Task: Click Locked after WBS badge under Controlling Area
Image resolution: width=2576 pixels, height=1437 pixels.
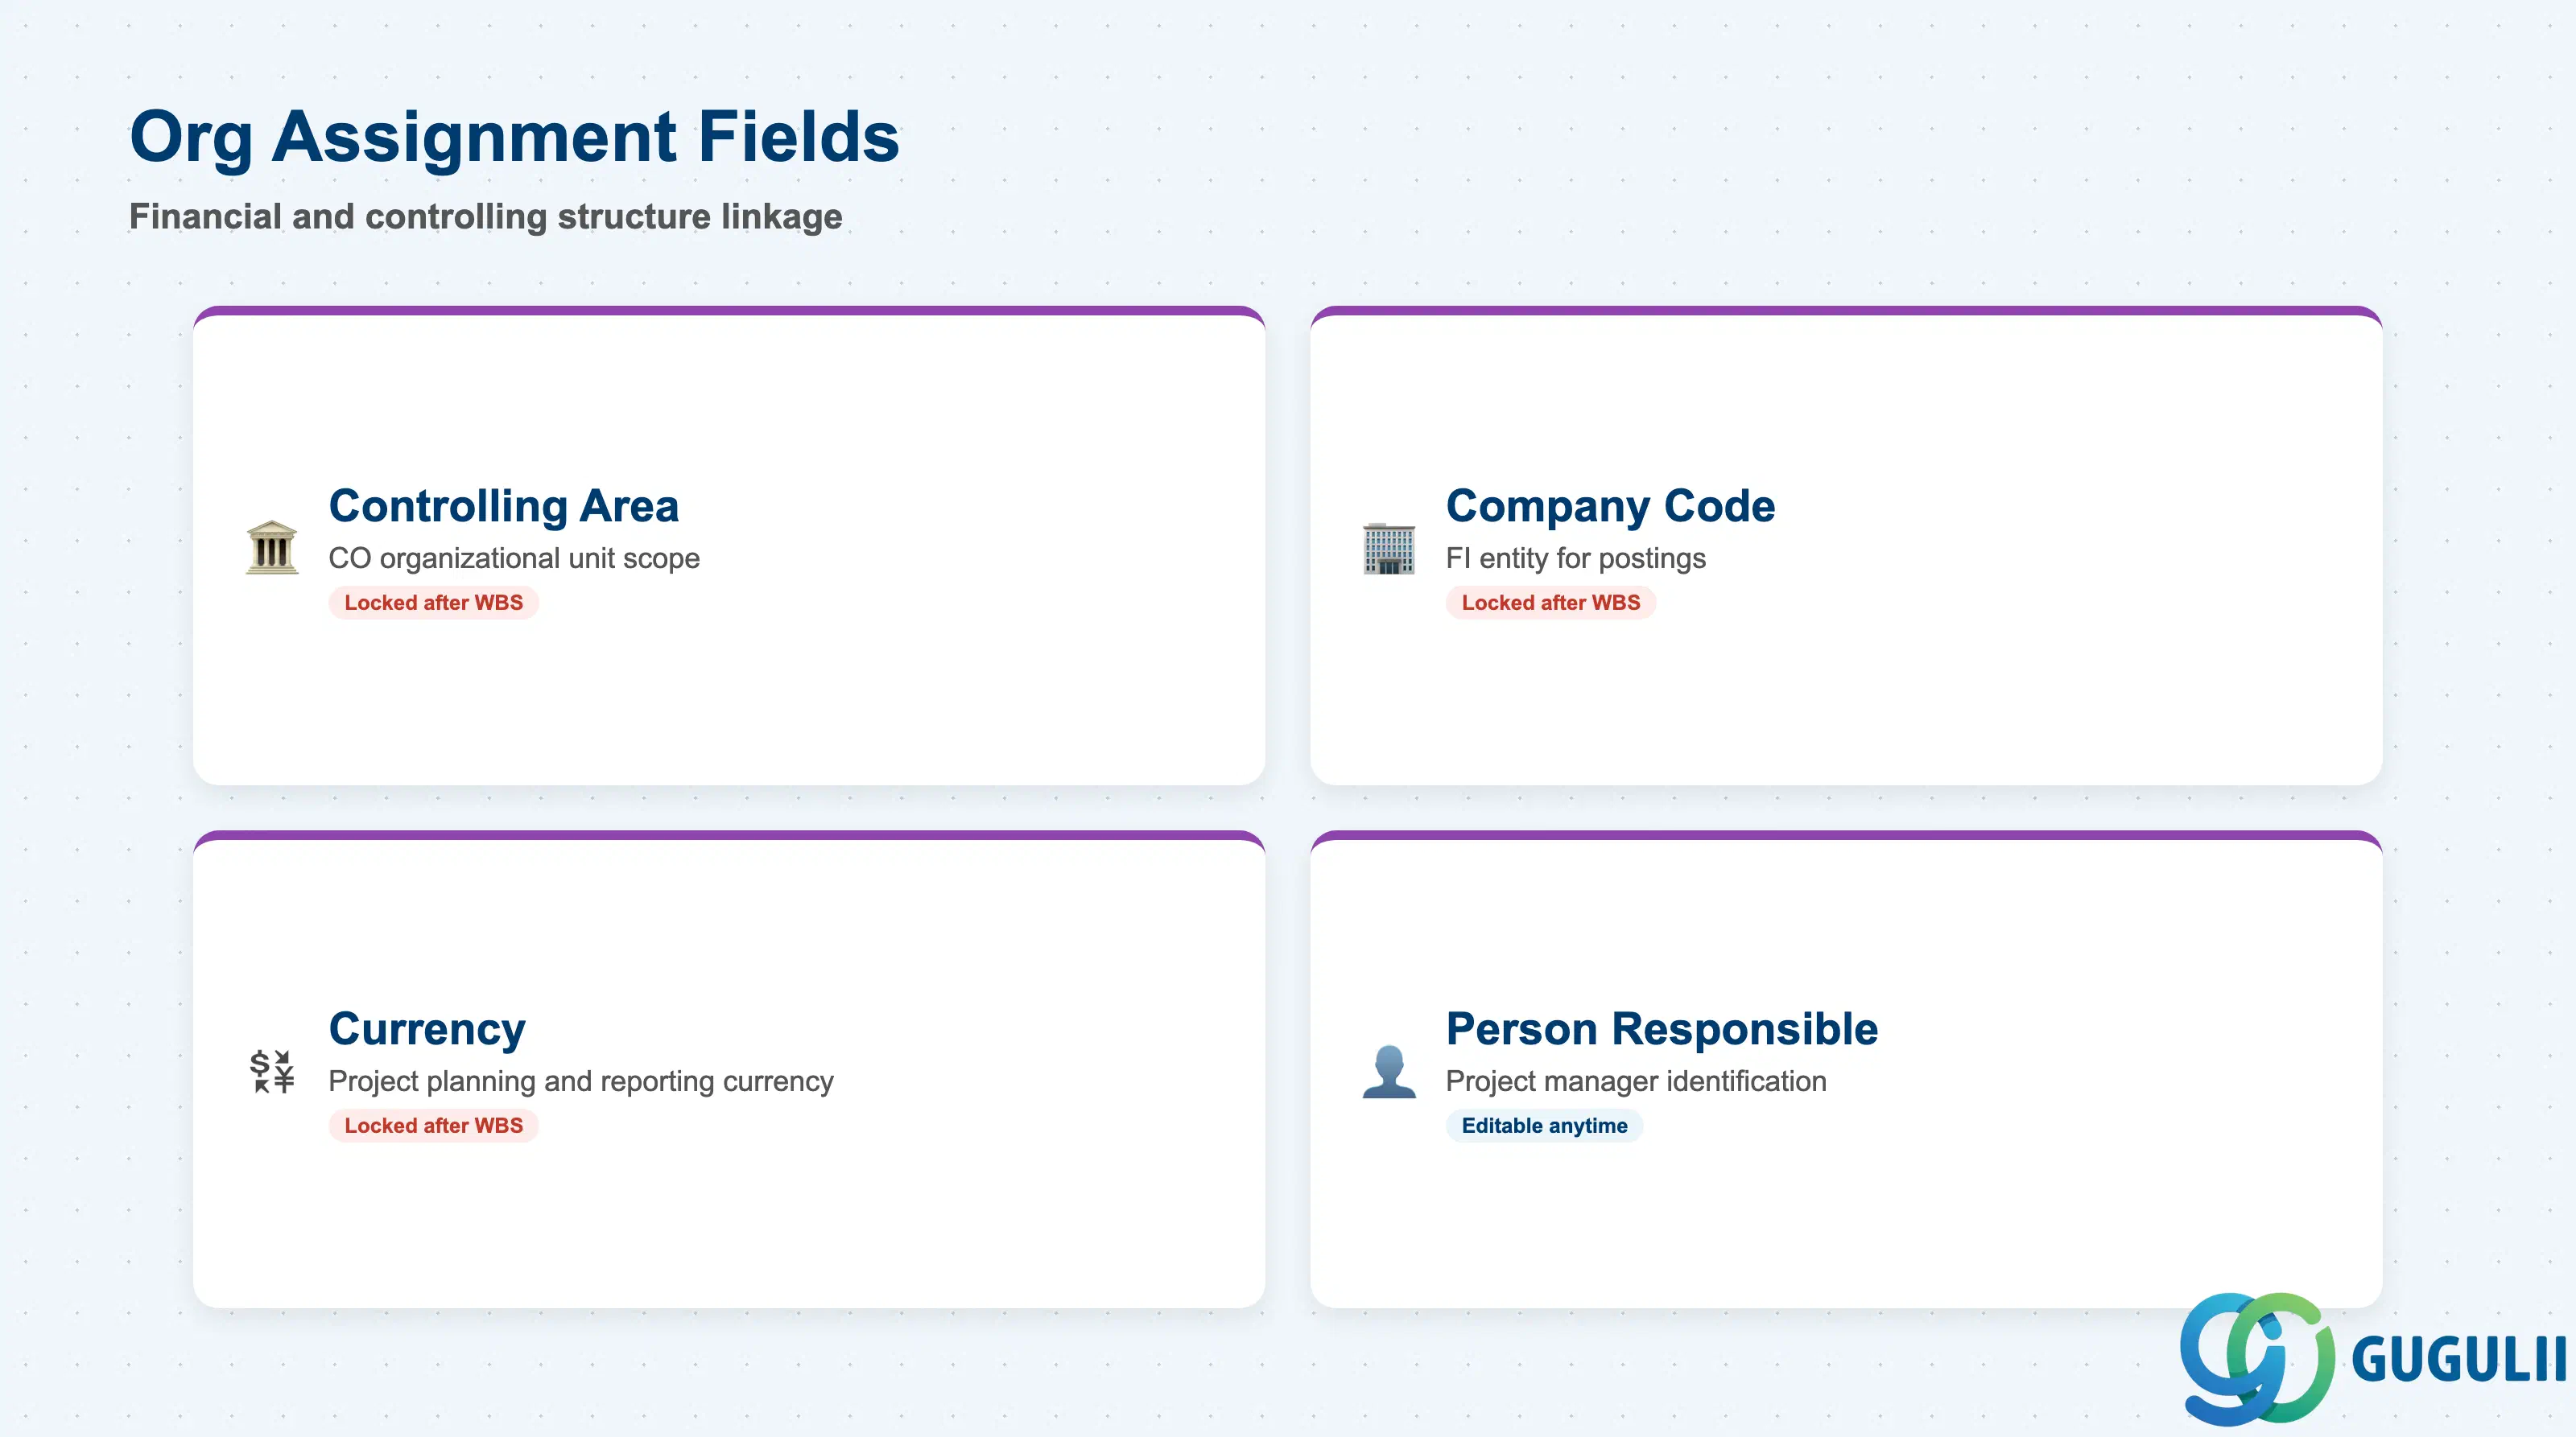Action: (x=434, y=603)
